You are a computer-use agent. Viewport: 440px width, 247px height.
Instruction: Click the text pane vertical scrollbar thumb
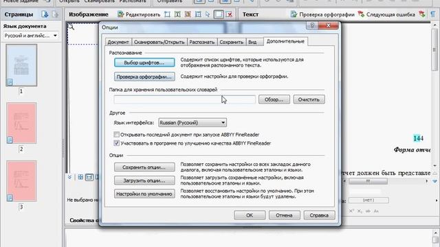[434, 50]
